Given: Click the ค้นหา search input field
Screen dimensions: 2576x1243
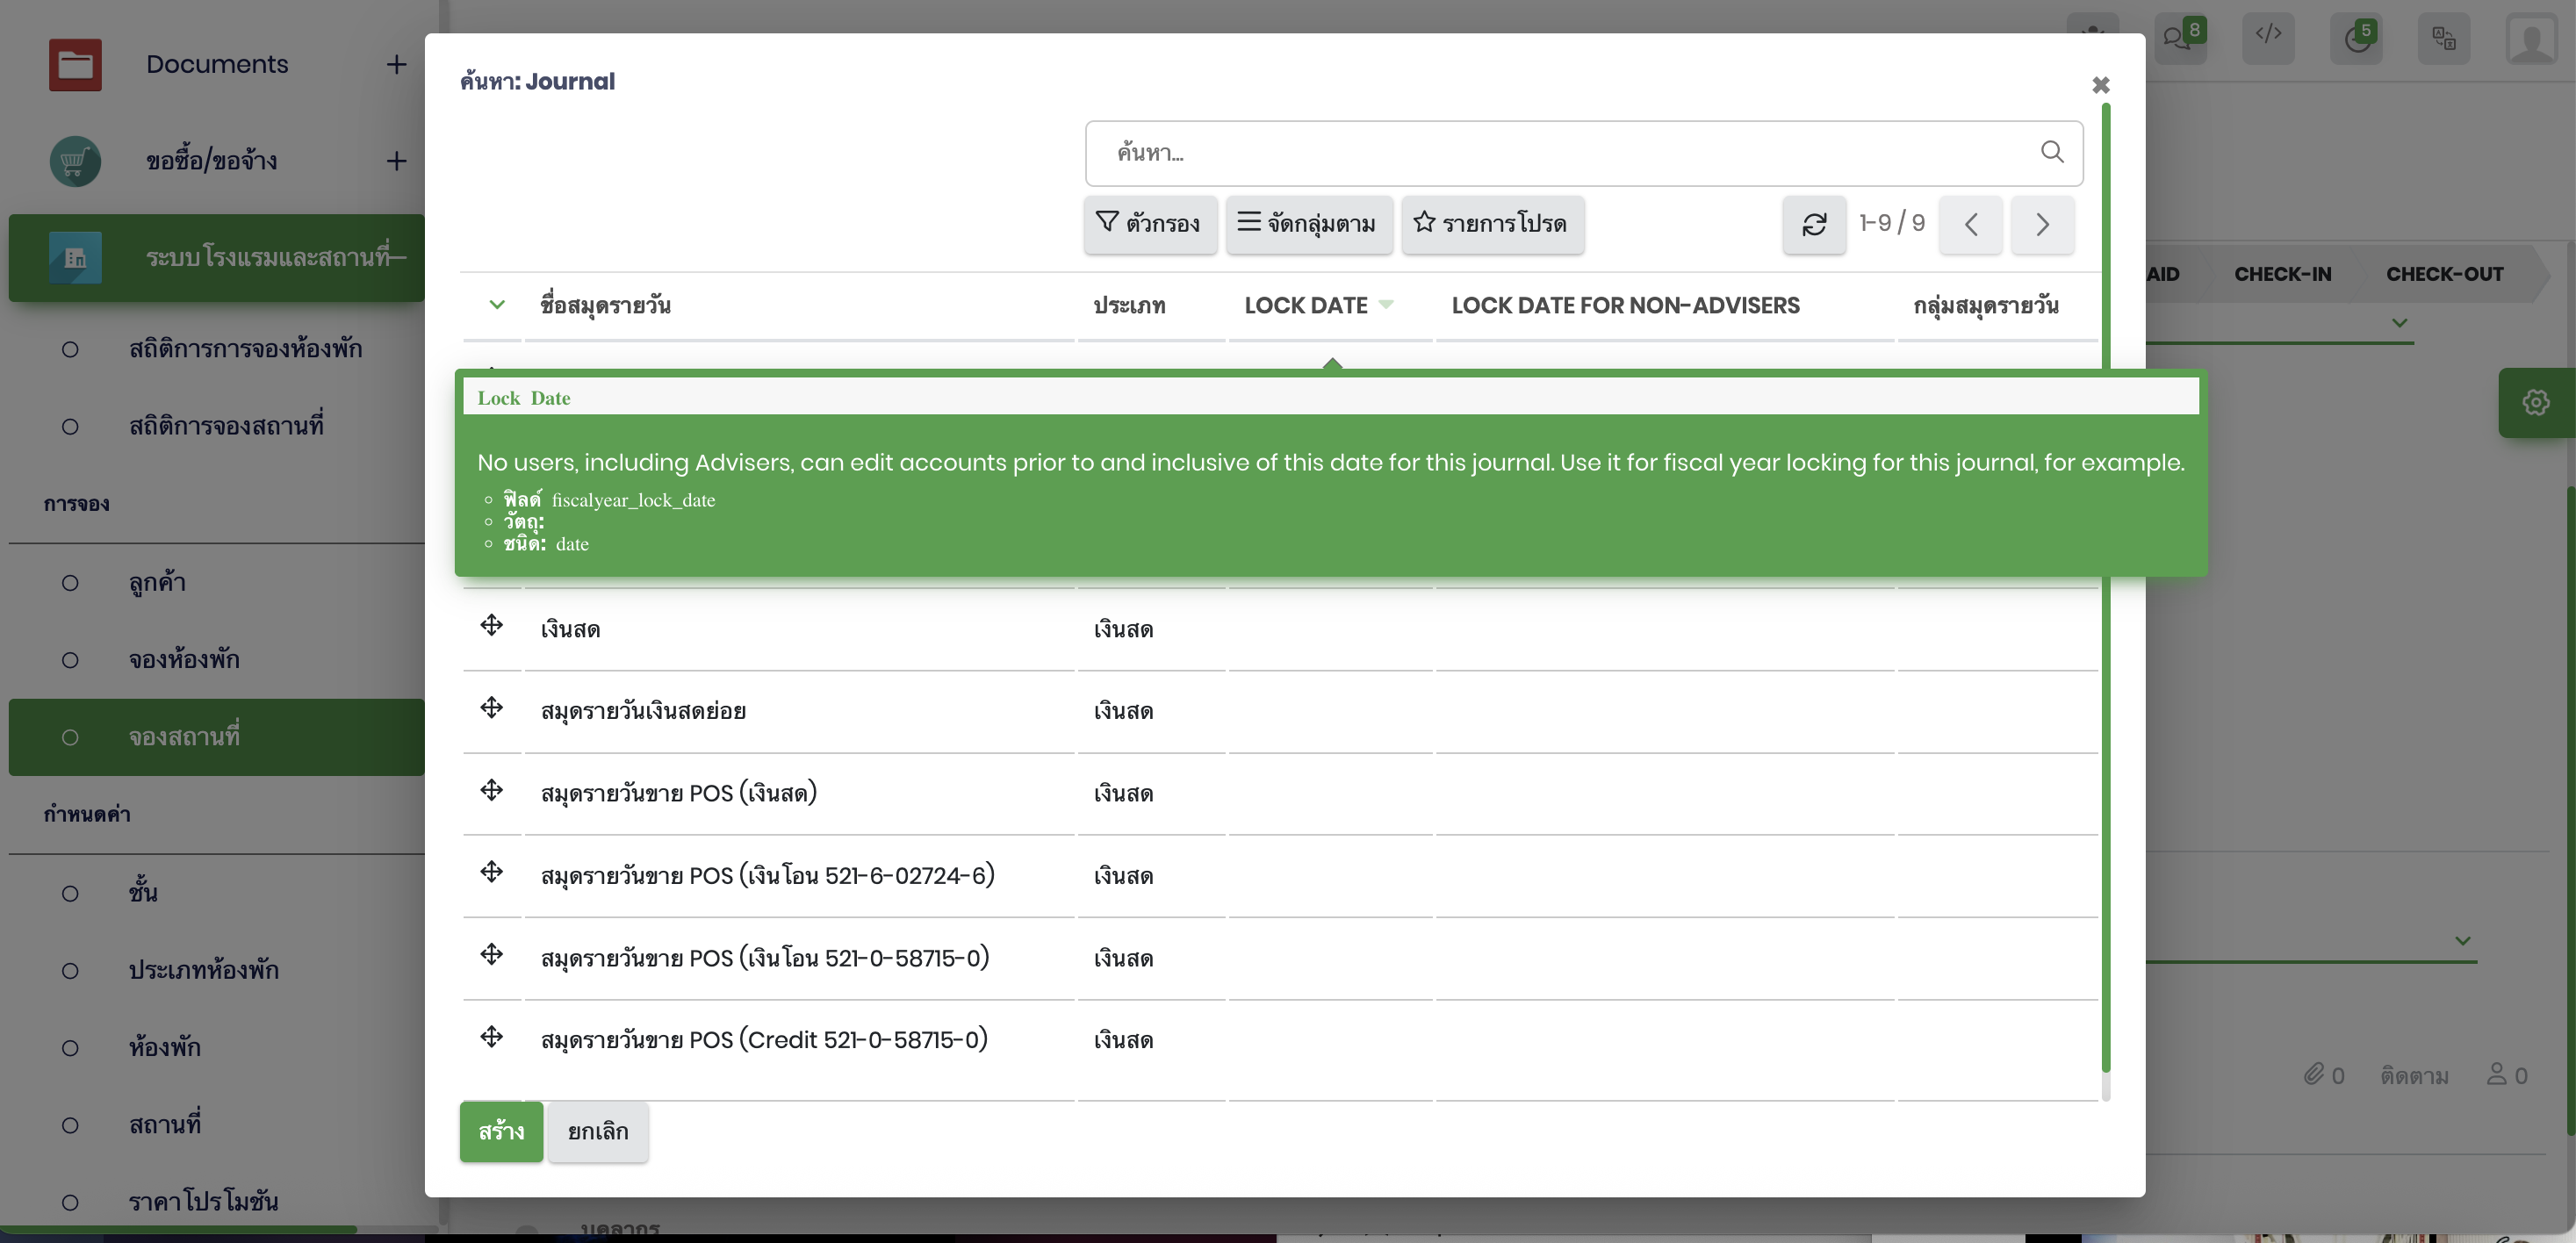Looking at the screenshot, I should click(x=1560, y=153).
